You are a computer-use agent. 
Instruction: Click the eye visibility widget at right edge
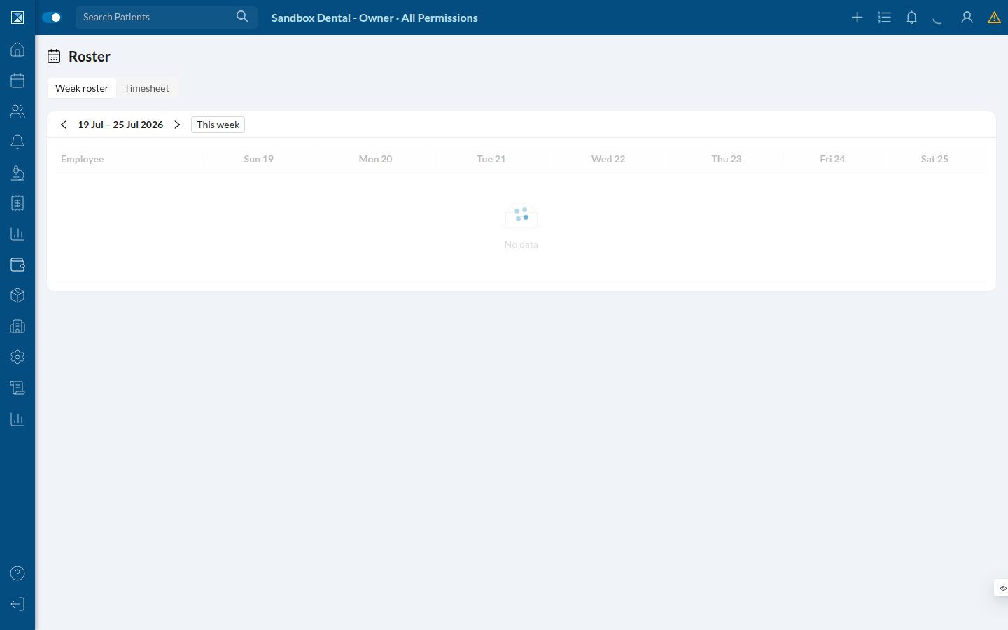coord(1002,588)
